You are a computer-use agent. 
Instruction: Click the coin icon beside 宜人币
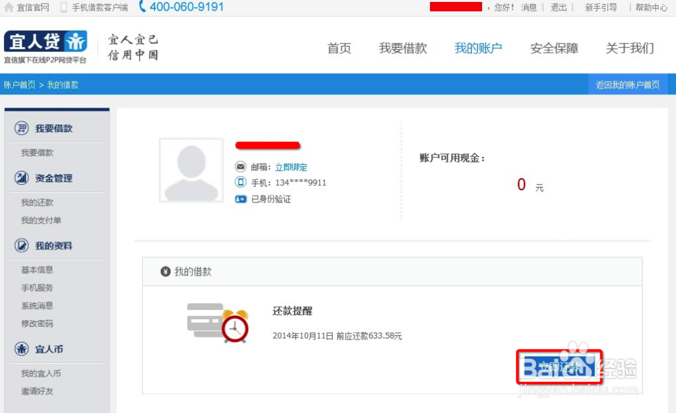(x=22, y=348)
